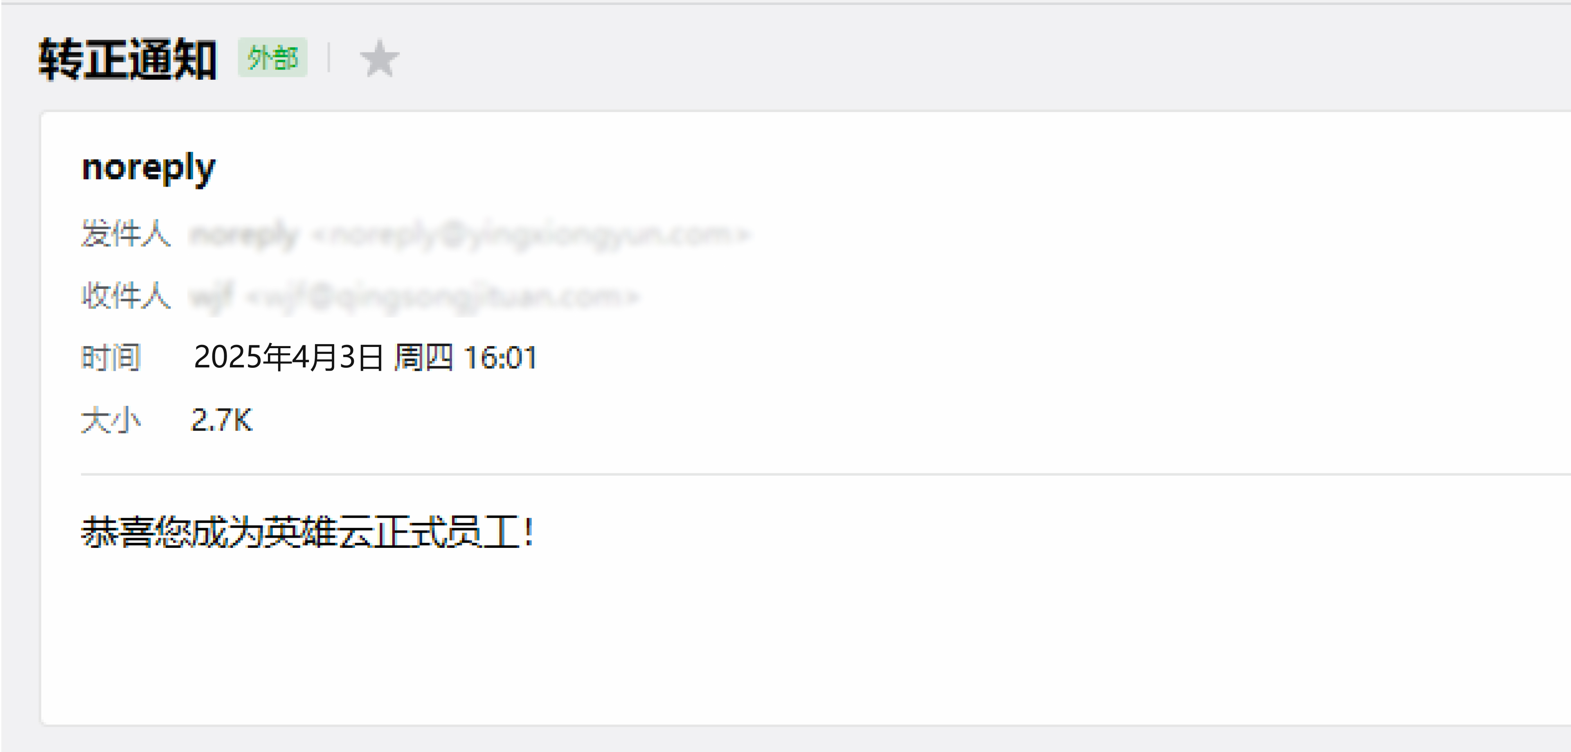Click the 收件人 label
This screenshot has height=752, width=1571.
tap(126, 296)
